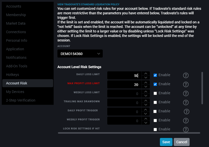Viewport: 209px width, 147px height.
Task: Enable the Weekly Loss Limit checkbox
Action: tap(155, 93)
